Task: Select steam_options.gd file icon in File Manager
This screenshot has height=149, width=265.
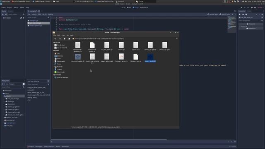Action: [107, 57]
